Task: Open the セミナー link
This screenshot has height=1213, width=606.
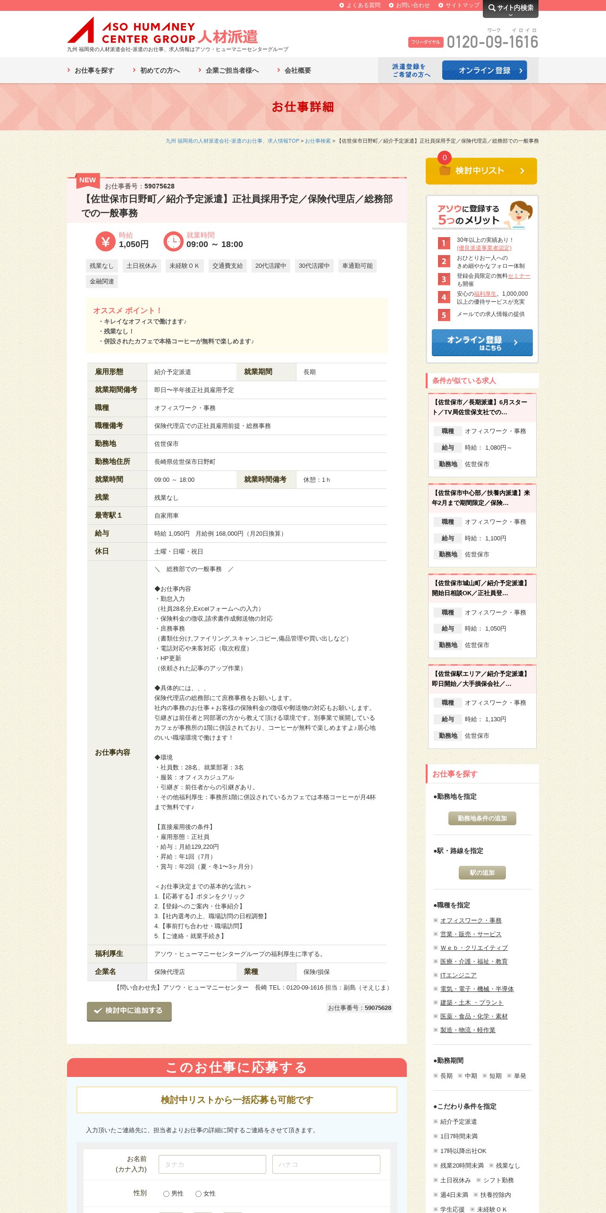Action: pyautogui.click(x=519, y=276)
